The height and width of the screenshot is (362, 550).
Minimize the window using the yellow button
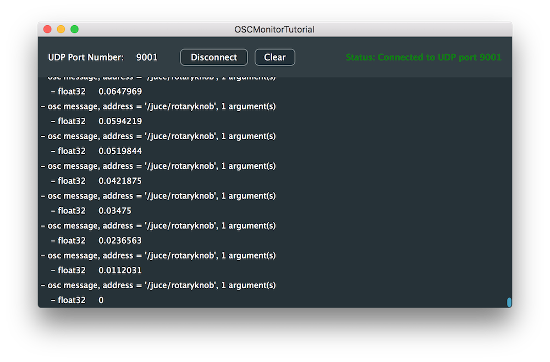pyautogui.click(x=61, y=29)
